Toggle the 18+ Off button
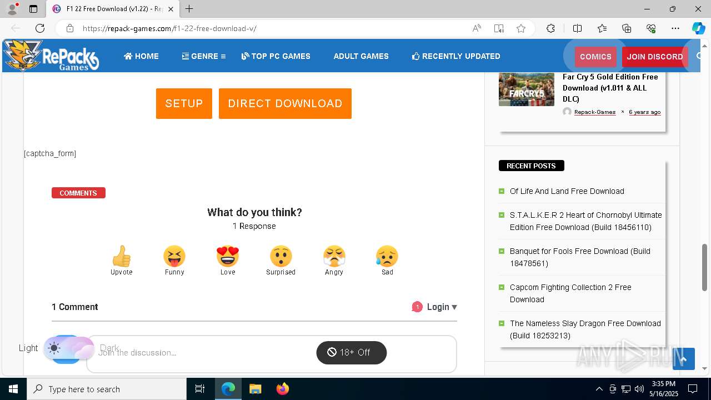This screenshot has height=400, width=711. click(351, 352)
